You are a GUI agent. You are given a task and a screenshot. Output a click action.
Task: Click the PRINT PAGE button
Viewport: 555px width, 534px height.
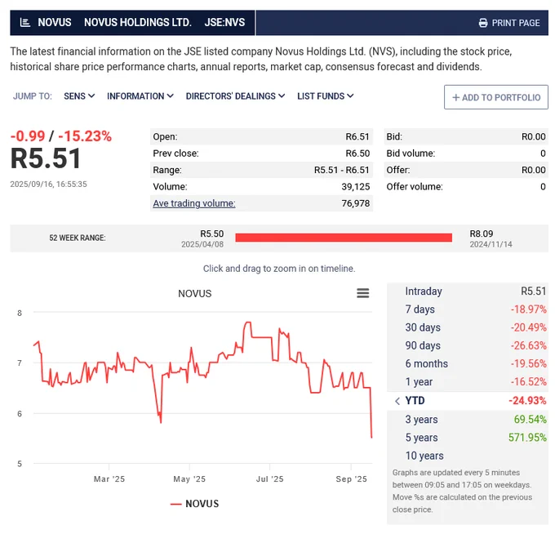click(x=509, y=23)
